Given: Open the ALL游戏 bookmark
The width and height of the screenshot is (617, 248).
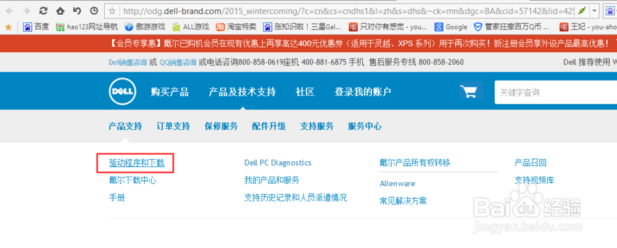Looking at the screenshot, I should (191, 27).
